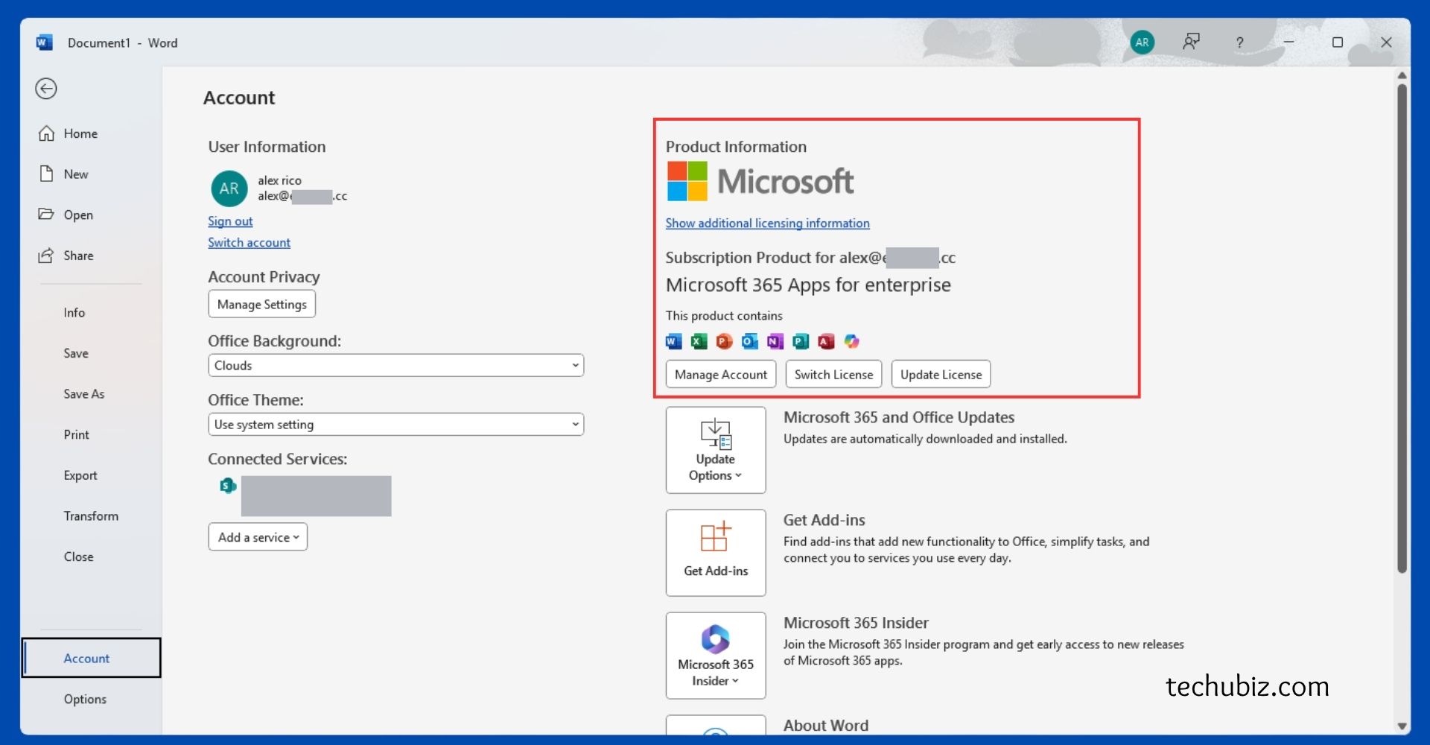Expand the Office Background dropdown

pos(395,365)
